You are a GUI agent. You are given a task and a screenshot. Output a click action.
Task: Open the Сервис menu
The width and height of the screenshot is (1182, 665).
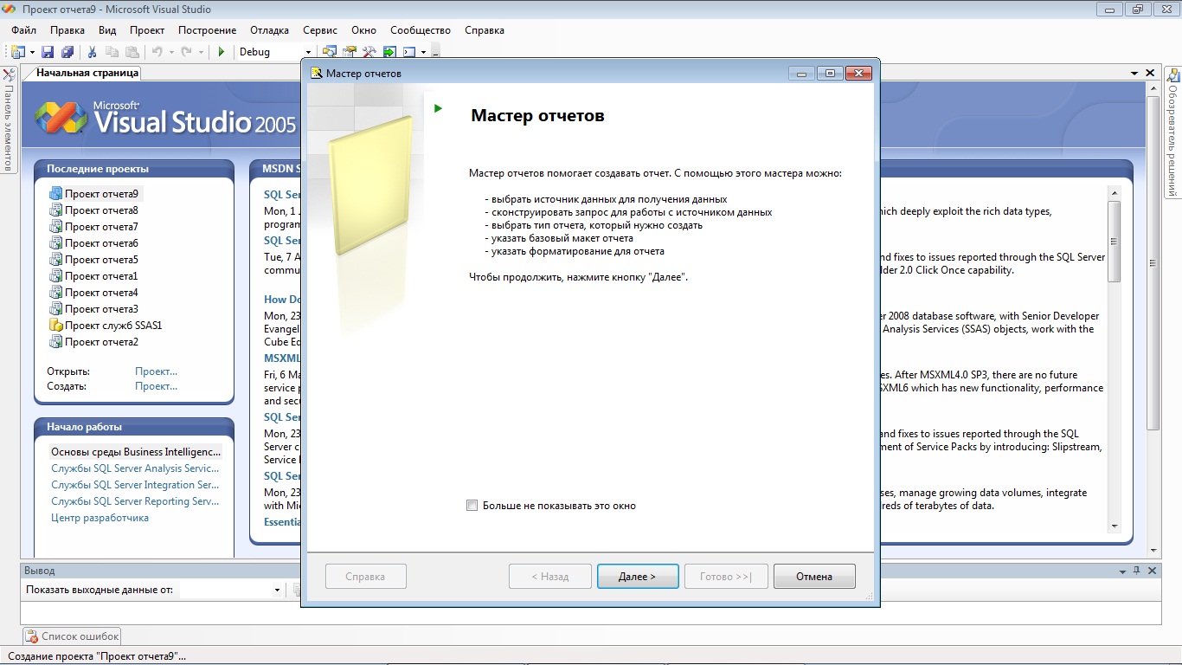point(320,30)
